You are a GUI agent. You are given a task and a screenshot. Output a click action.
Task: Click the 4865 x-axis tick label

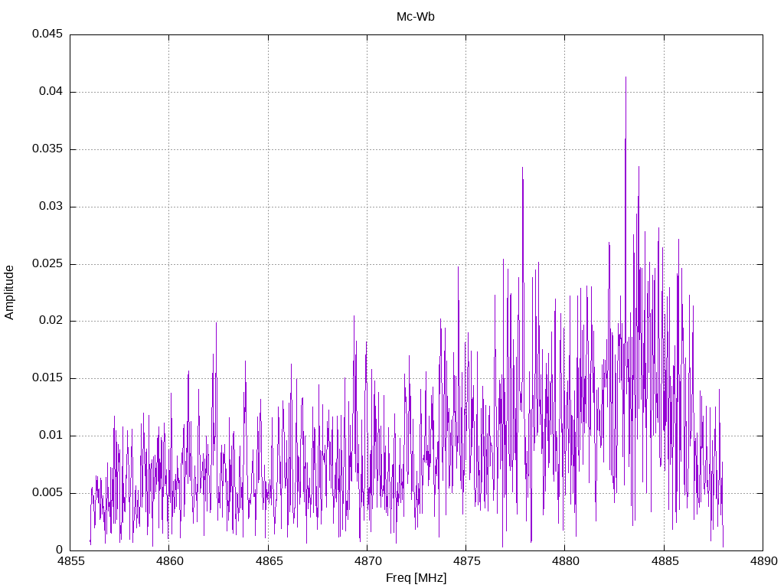(268, 563)
